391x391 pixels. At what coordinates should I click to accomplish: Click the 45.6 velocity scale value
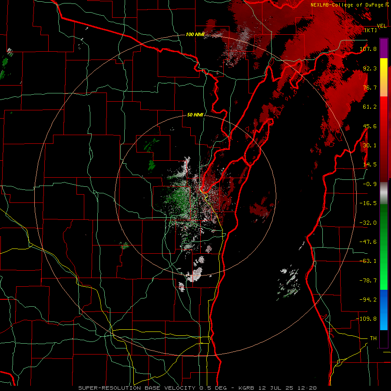(370, 126)
